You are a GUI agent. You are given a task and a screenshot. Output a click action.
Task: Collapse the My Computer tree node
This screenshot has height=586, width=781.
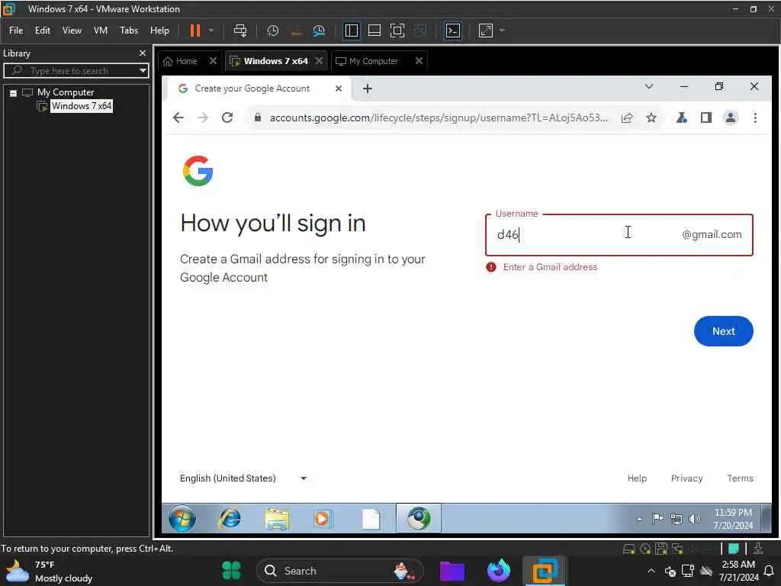pyautogui.click(x=14, y=93)
